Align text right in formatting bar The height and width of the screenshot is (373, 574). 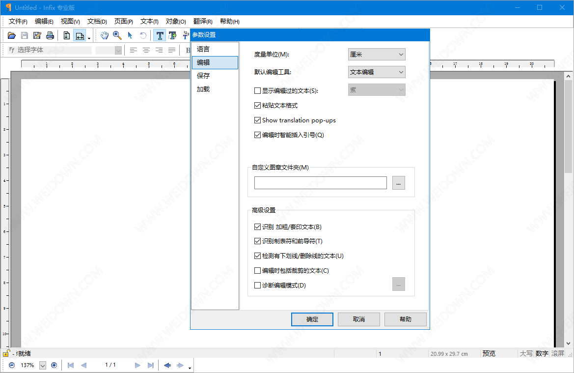pyautogui.click(x=159, y=50)
